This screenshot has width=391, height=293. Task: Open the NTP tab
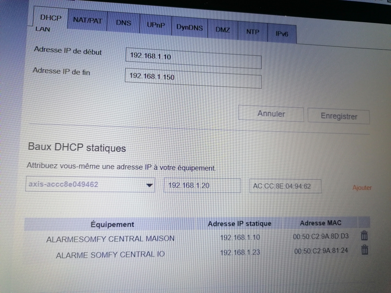pyautogui.click(x=253, y=32)
